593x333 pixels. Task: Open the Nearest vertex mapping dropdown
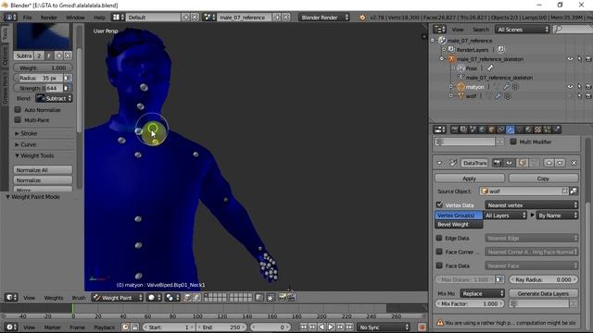point(531,205)
